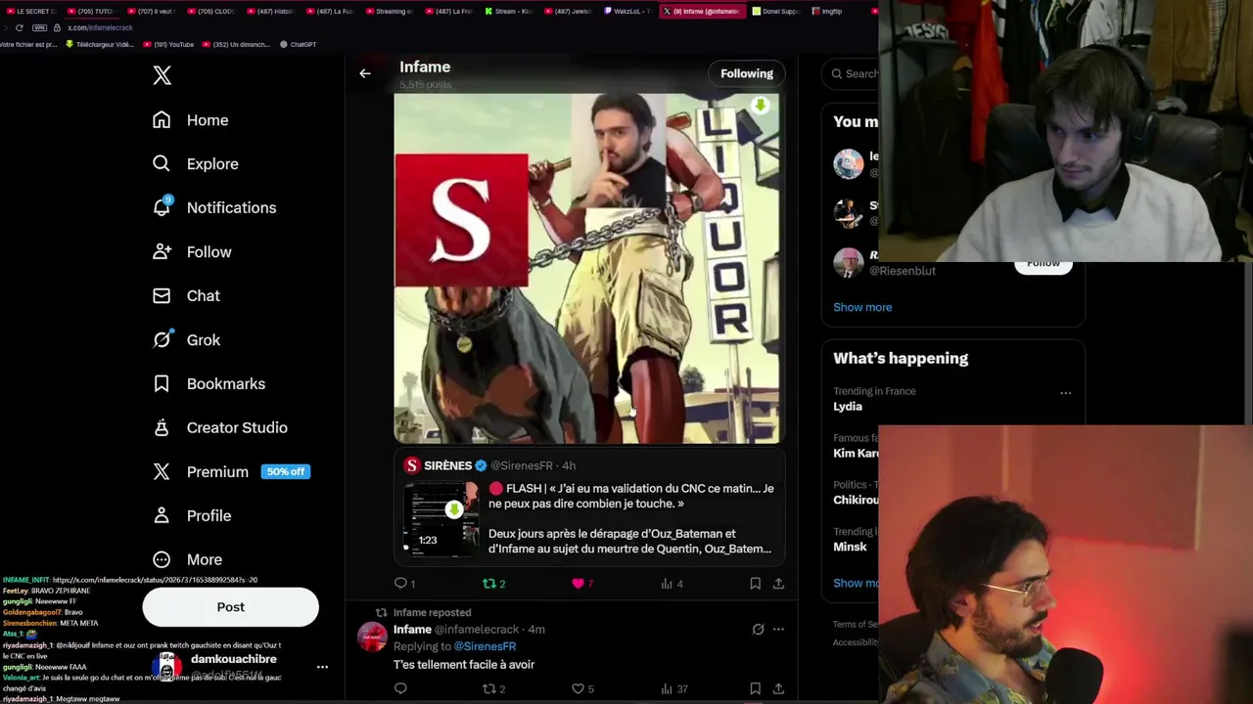Image resolution: width=1253 pixels, height=704 pixels.
Task: Open Bookmarks from the sidebar
Action: (x=209, y=384)
